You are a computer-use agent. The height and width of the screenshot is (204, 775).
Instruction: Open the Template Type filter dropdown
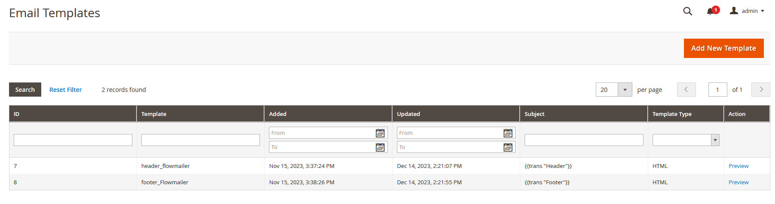click(686, 140)
